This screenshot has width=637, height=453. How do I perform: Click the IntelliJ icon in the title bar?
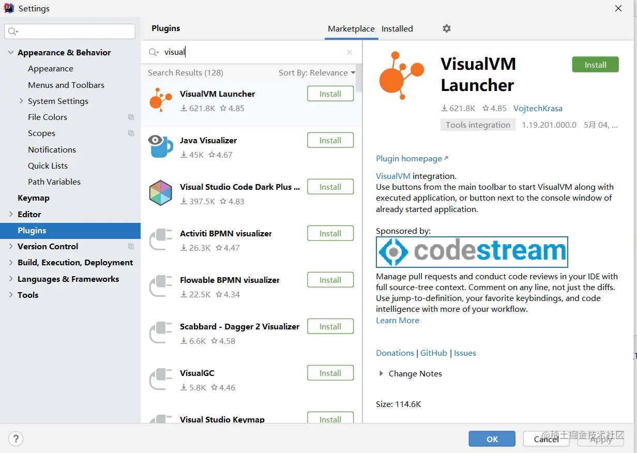9,8
